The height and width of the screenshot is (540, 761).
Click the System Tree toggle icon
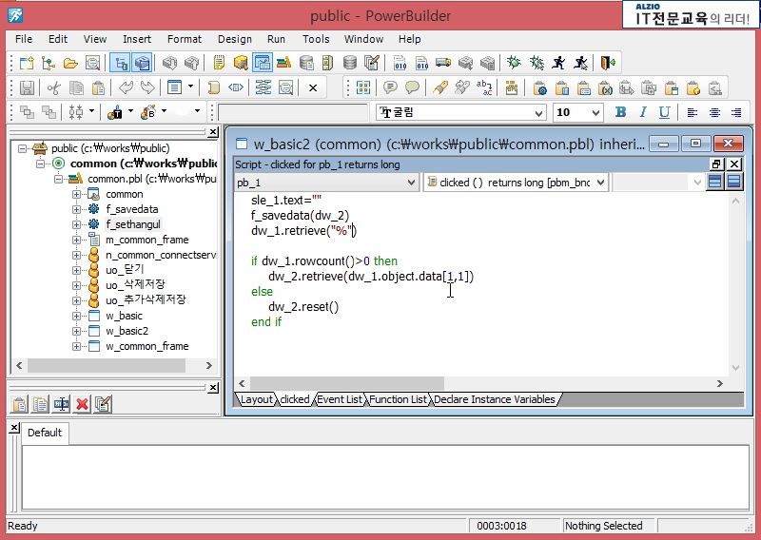(x=121, y=63)
